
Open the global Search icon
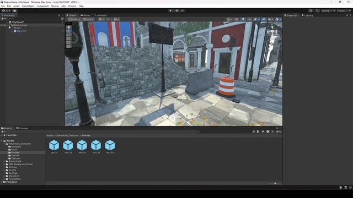click(x=317, y=10)
